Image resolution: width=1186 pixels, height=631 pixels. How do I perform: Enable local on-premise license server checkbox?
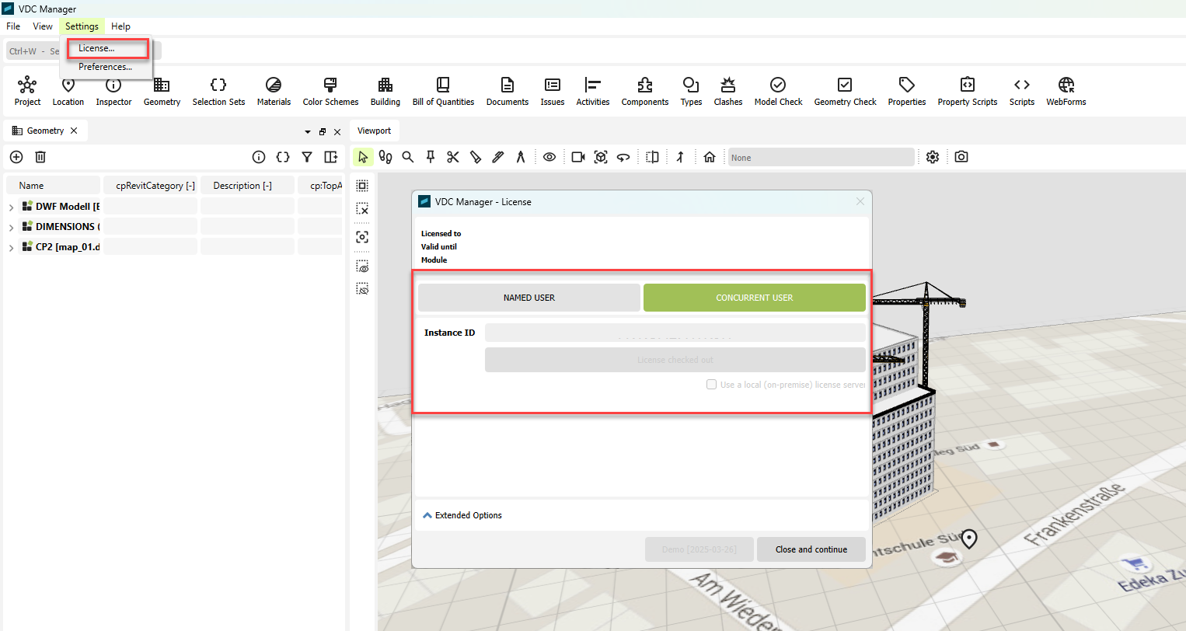point(711,385)
